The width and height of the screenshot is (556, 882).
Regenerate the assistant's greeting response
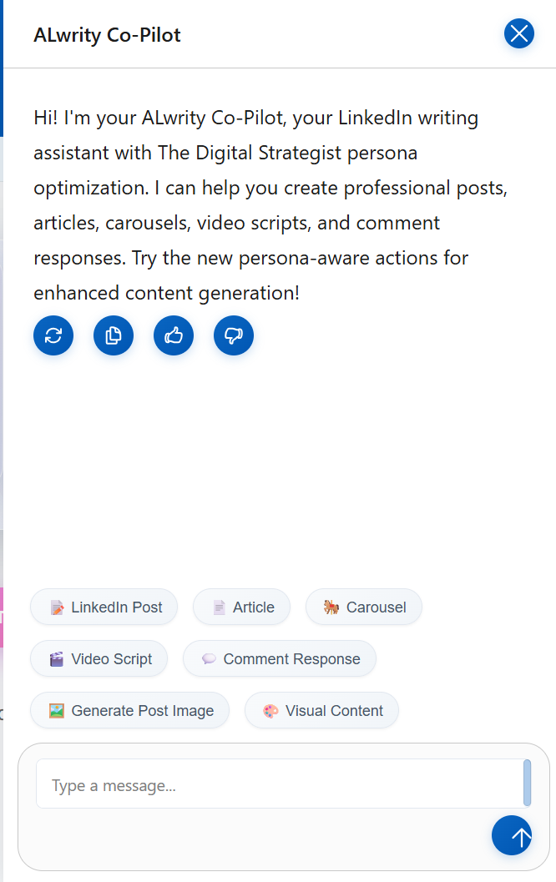(x=53, y=335)
